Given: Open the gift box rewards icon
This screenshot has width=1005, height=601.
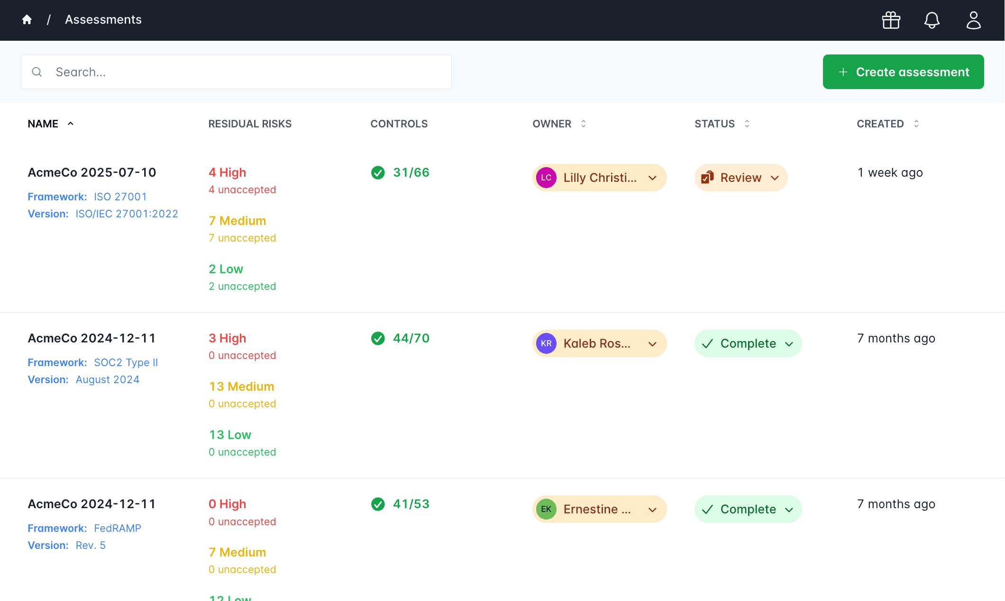Looking at the screenshot, I should point(891,20).
